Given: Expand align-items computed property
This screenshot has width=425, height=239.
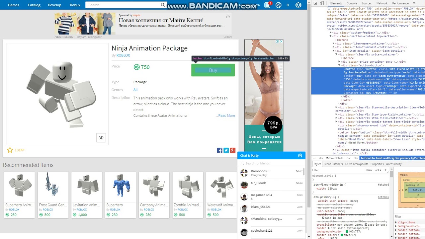Looking at the screenshot, I should (x=396, y=222).
